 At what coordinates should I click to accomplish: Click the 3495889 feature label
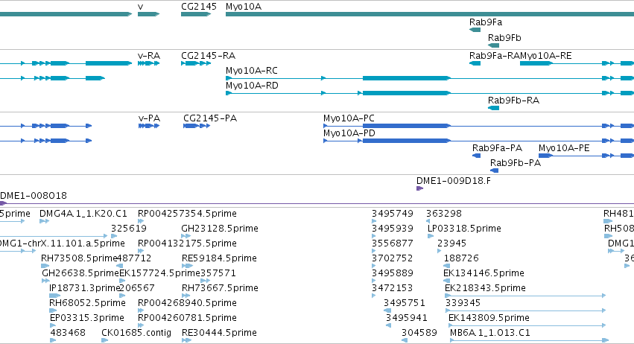pyautogui.click(x=393, y=273)
